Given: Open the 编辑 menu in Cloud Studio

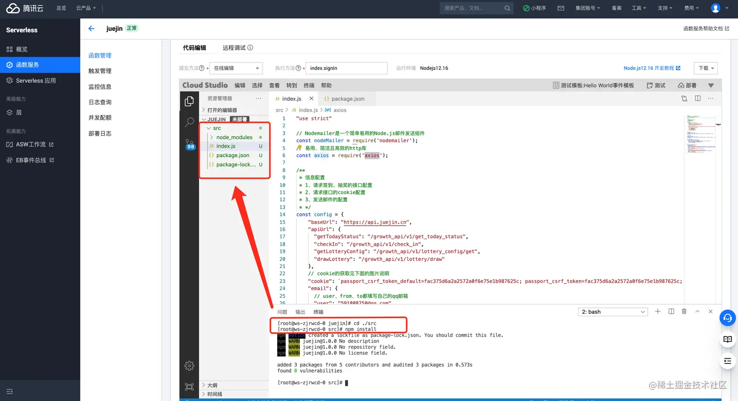Looking at the screenshot, I should [240, 85].
